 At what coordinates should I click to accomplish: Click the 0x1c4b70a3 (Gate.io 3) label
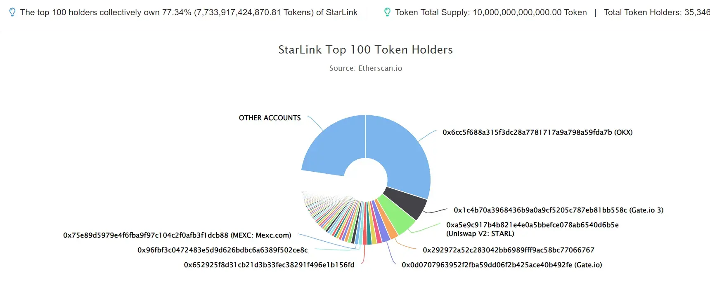tap(559, 210)
